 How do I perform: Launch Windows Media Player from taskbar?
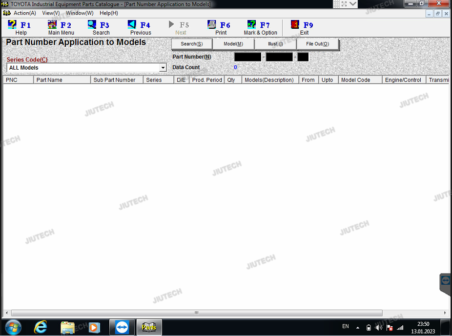pos(94,328)
